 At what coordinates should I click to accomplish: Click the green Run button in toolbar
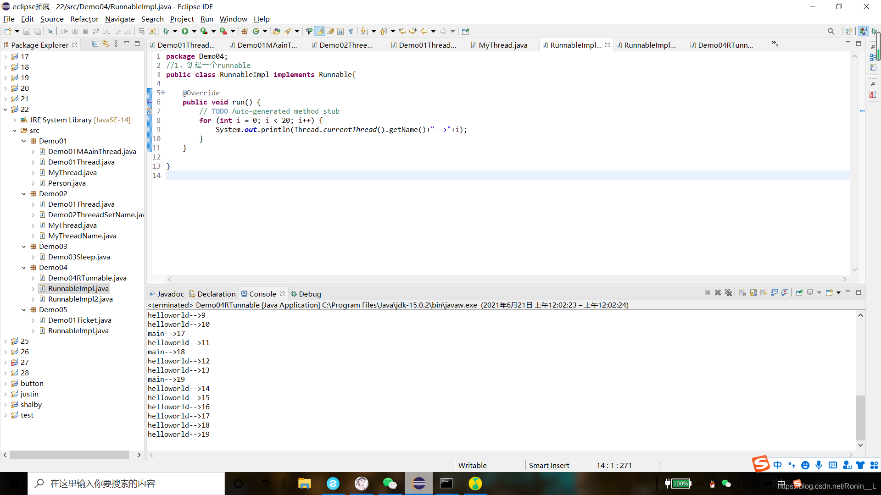click(185, 31)
